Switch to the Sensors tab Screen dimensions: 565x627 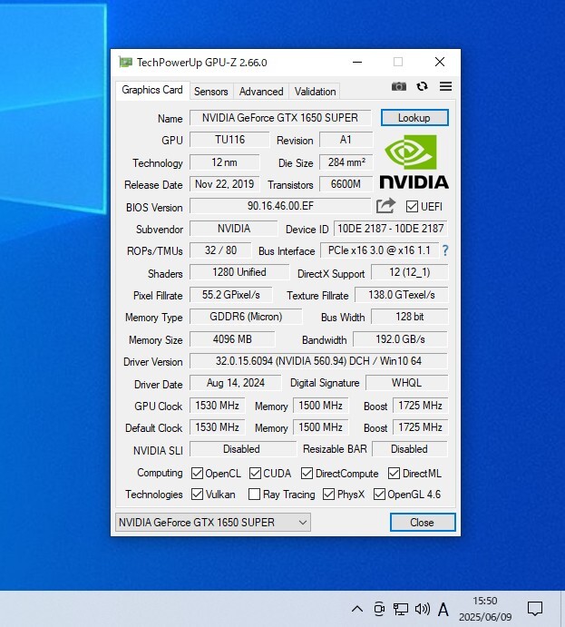[x=211, y=92]
